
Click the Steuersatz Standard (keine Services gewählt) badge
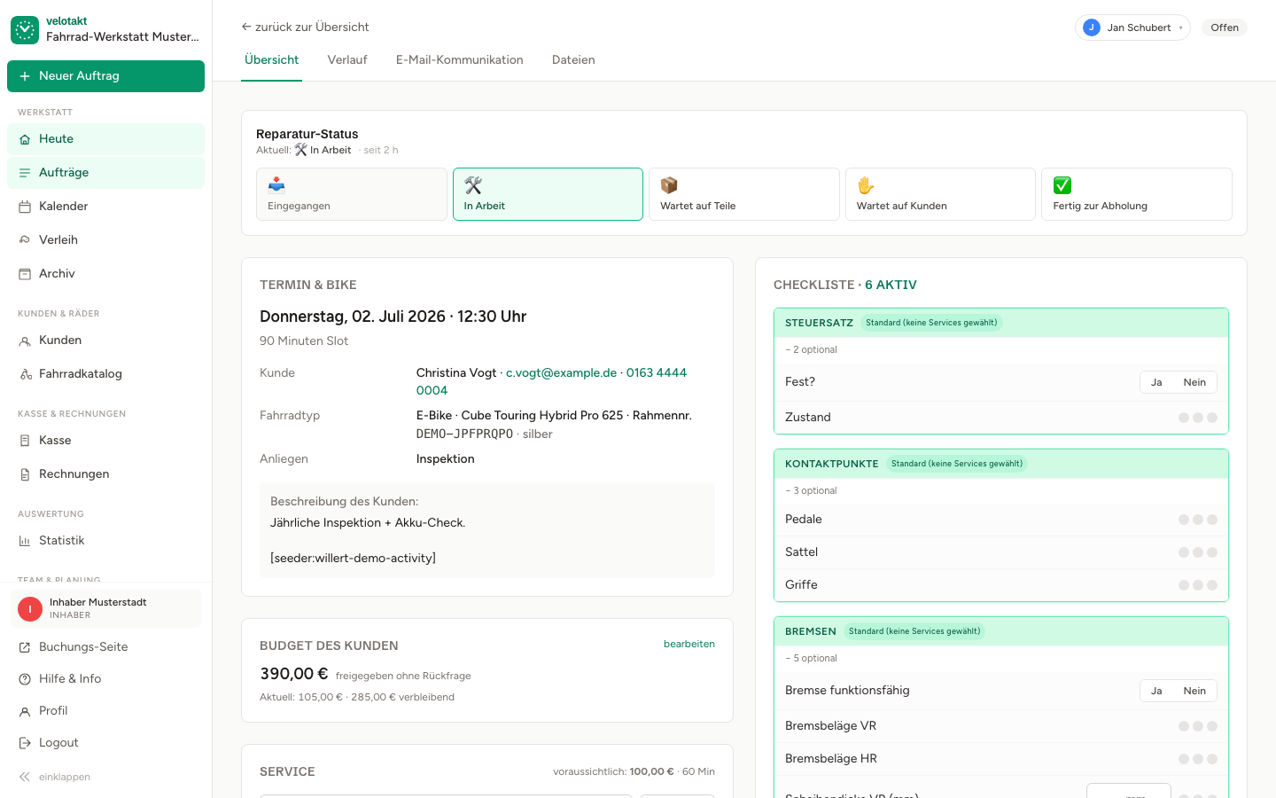pos(931,323)
